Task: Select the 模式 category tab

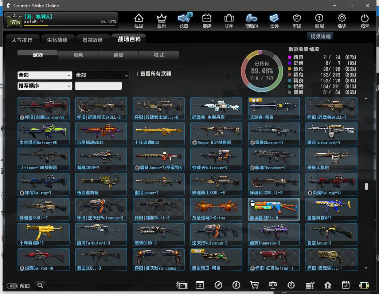Action: [x=159, y=55]
